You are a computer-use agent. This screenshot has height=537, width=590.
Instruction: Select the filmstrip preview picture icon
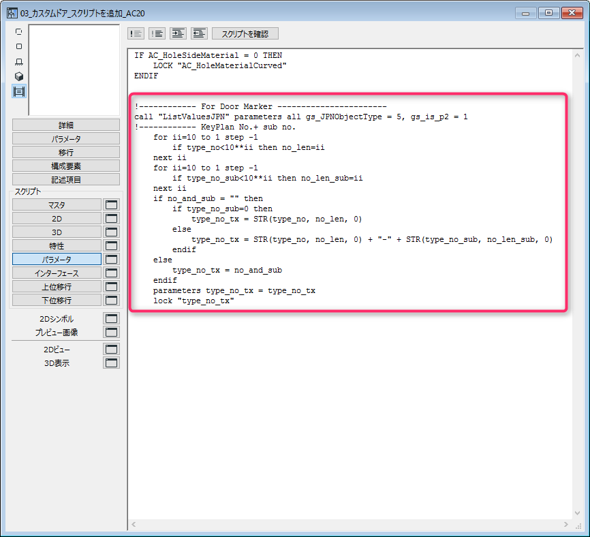pyautogui.click(x=19, y=91)
